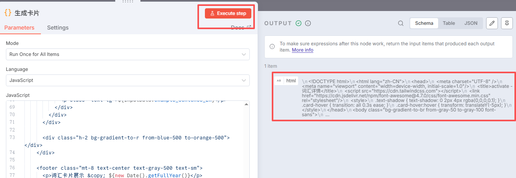Click the drag handle above panel
The image size is (516, 178).
(128, 1)
